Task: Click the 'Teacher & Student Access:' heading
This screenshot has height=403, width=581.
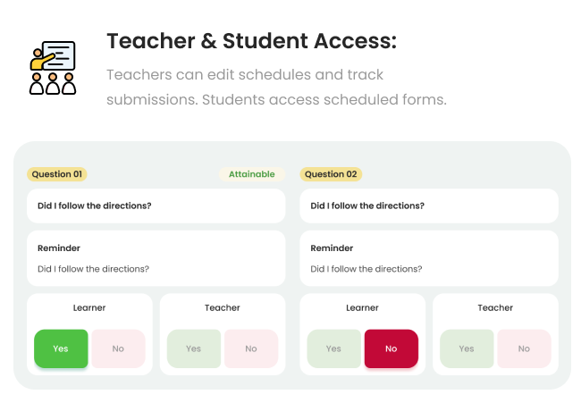Action: pyautogui.click(x=251, y=41)
